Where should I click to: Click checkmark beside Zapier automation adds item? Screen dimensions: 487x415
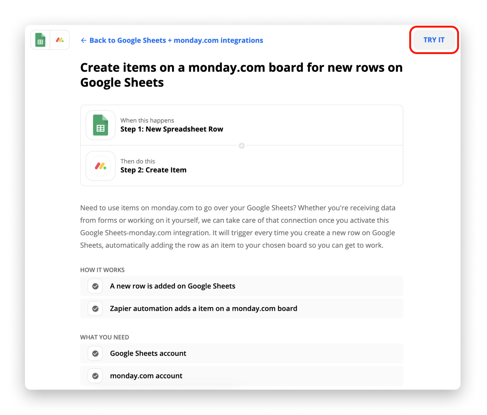tap(95, 309)
